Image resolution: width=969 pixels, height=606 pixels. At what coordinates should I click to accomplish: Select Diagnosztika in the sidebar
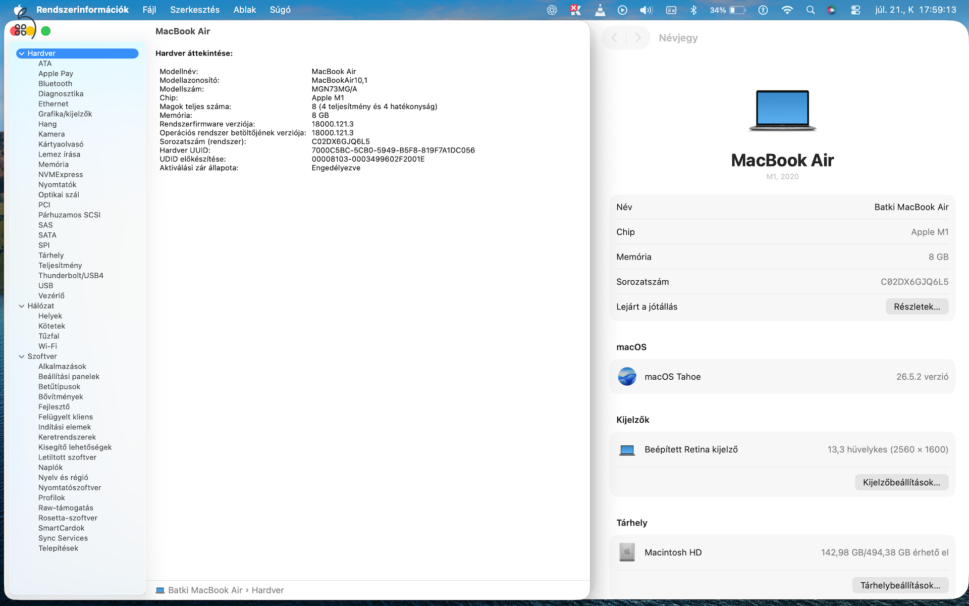click(x=61, y=94)
